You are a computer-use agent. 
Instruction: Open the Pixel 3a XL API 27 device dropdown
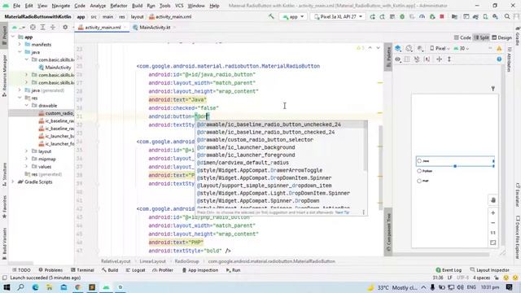click(x=338, y=16)
